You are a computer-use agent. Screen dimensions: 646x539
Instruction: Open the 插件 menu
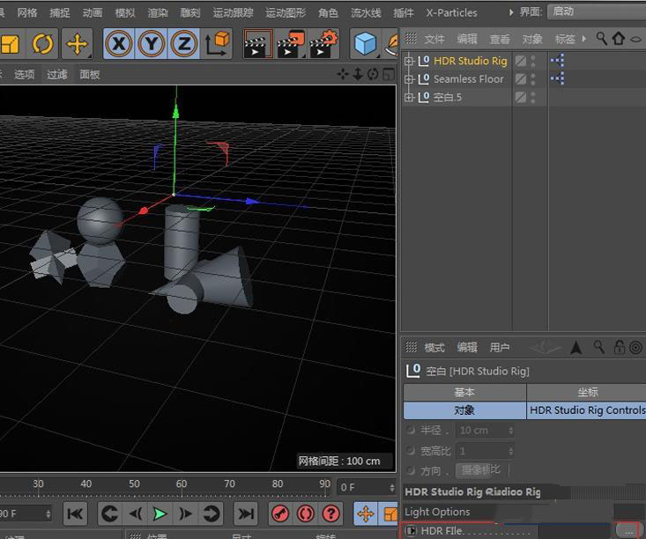(x=404, y=12)
